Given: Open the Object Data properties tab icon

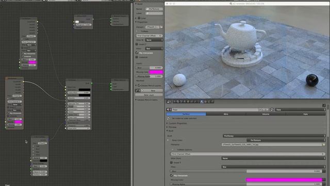Looking at the screenshot, I should coord(198,102).
